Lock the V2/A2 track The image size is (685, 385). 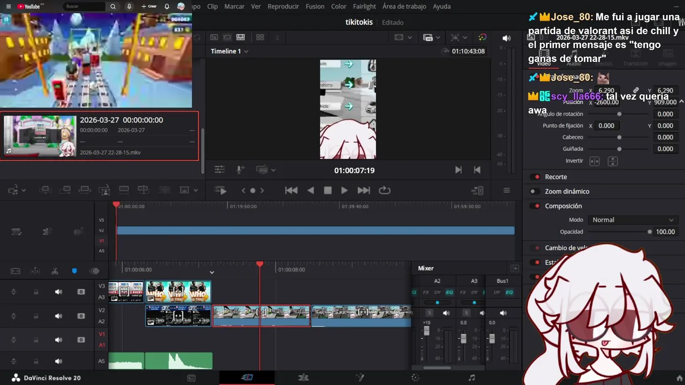pyautogui.click(x=36, y=316)
